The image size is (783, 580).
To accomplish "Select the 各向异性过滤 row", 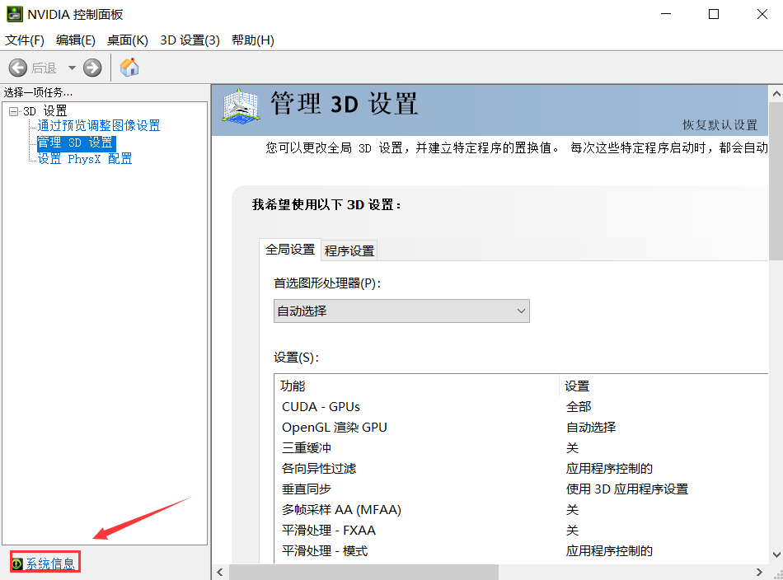I will 521,468.
